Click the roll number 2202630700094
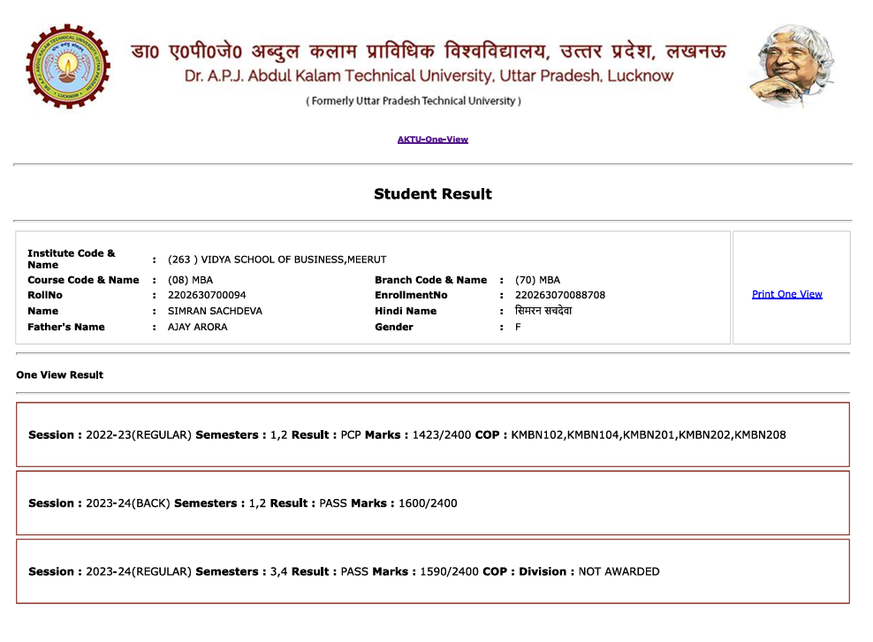Screen dimensions: 873x642 pos(207,295)
